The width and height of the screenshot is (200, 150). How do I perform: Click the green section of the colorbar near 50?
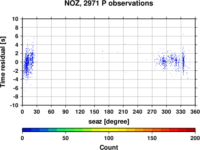point(66,130)
